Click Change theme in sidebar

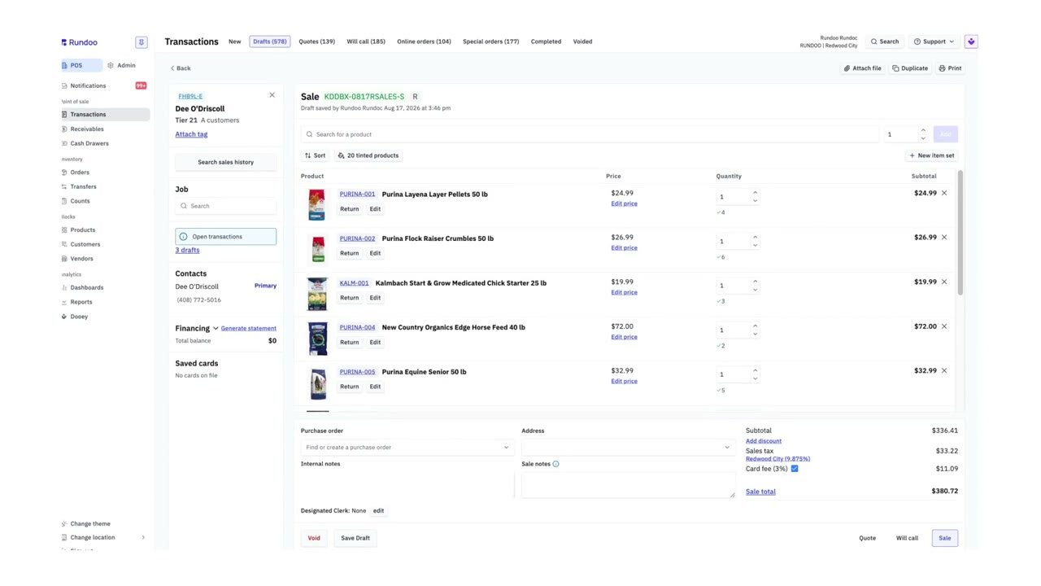[x=89, y=524]
